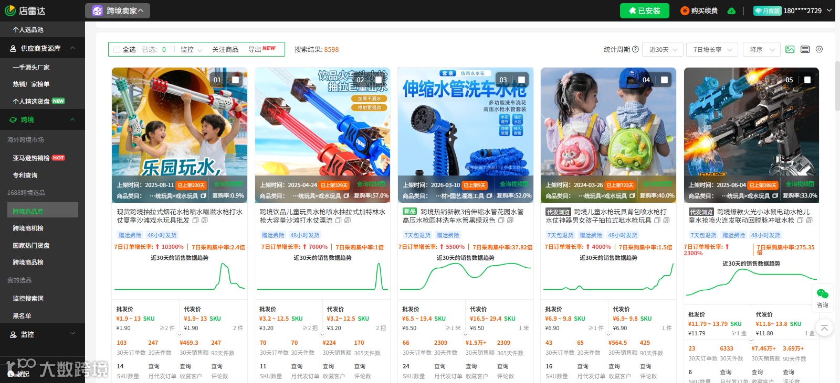Select product 04 checkbox
The image size is (840, 383).
pyautogui.click(x=665, y=80)
